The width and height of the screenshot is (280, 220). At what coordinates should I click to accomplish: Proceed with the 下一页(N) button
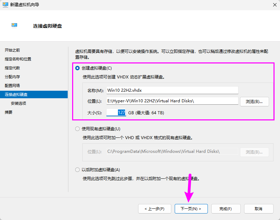191,209
